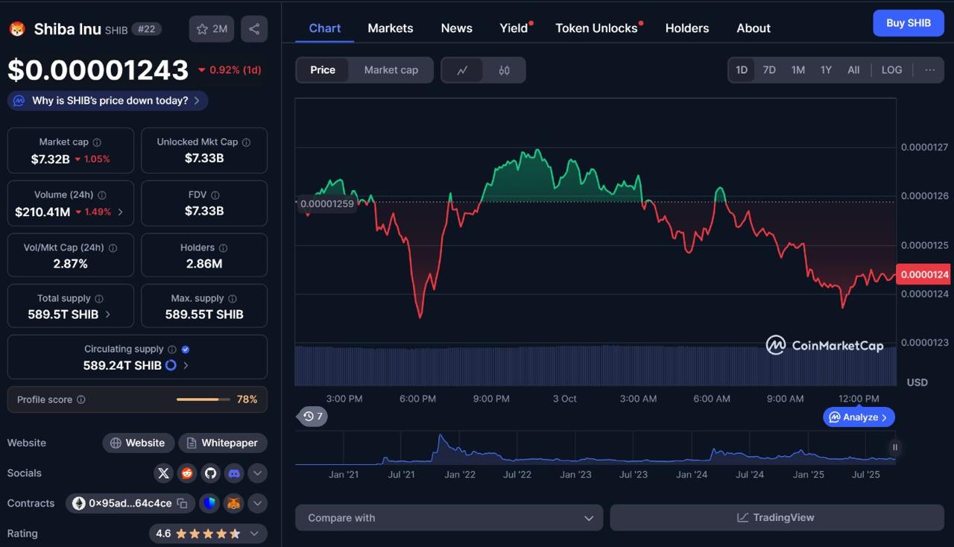This screenshot has height=547, width=954.
Task: Click the Profile score progress bar
Action: (203, 399)
